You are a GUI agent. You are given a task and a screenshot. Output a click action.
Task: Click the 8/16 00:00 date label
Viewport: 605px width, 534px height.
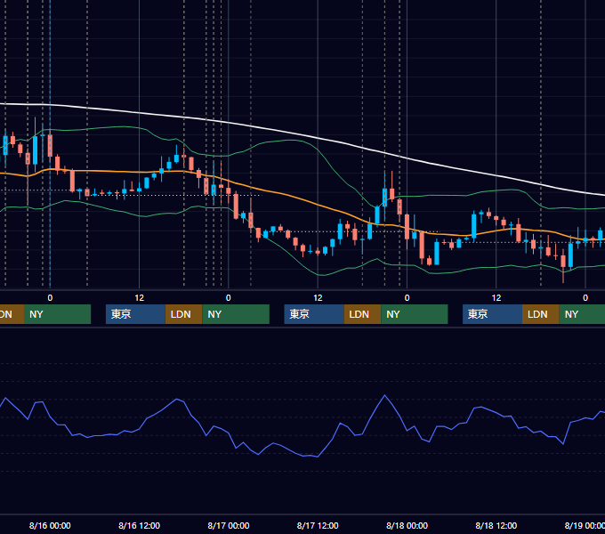point(50,525)
